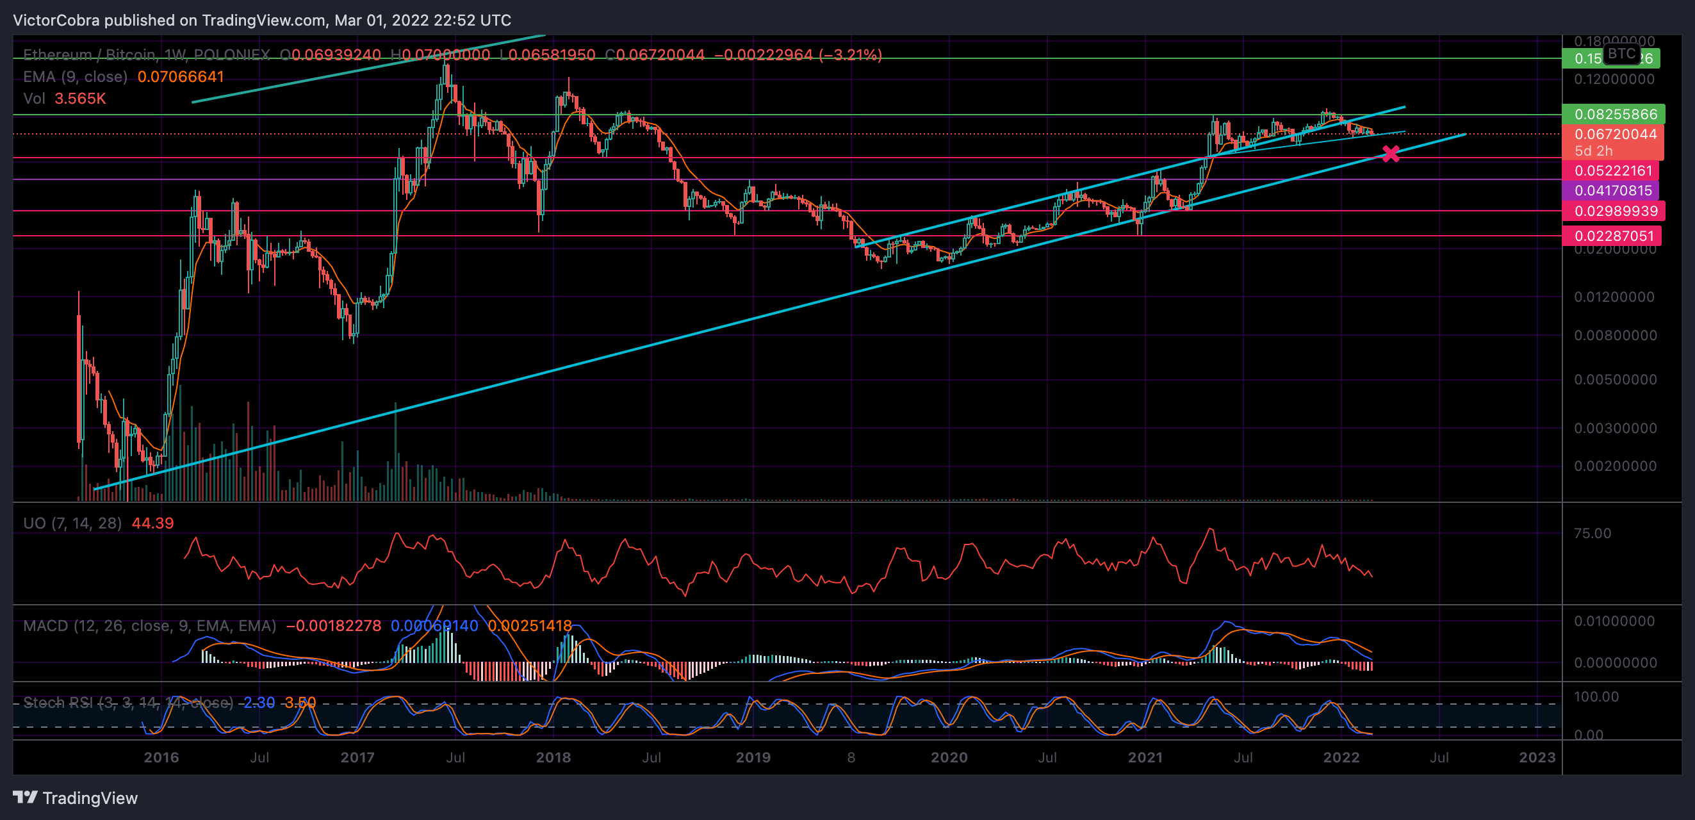Click the Stoch RSI indicator legend label
Screen dimensions: 1695x820
tap(128, 703)
